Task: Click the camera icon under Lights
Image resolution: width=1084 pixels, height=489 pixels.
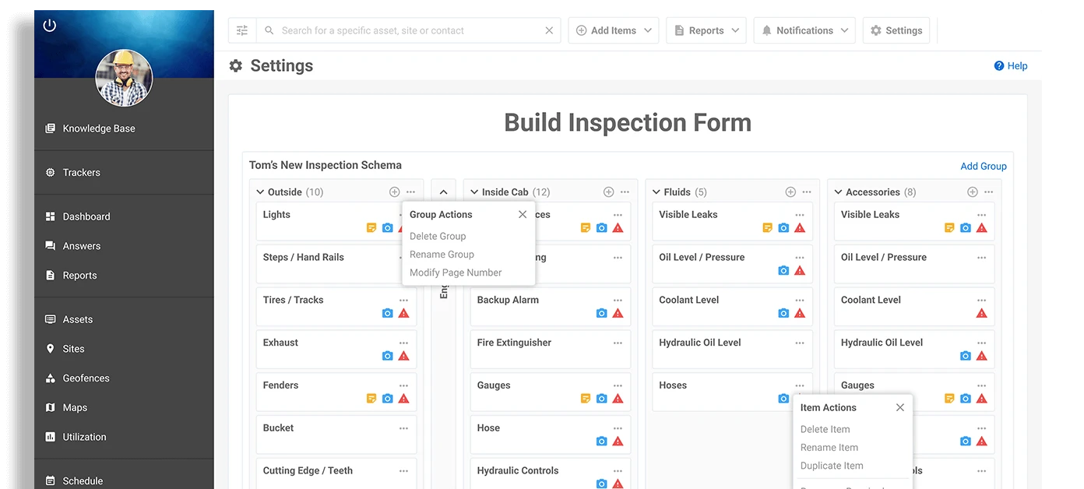Action: (x=387, y=227)
